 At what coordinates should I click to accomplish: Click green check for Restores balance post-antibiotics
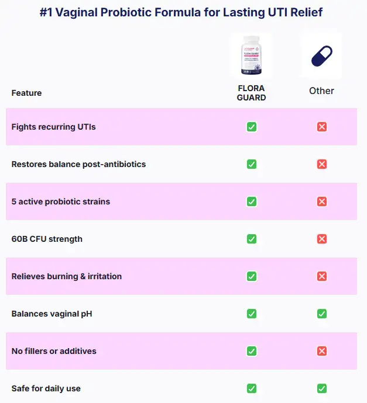(x=252, y=164)
